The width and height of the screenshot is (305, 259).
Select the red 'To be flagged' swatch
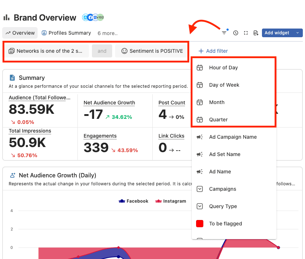pos(200,224)
